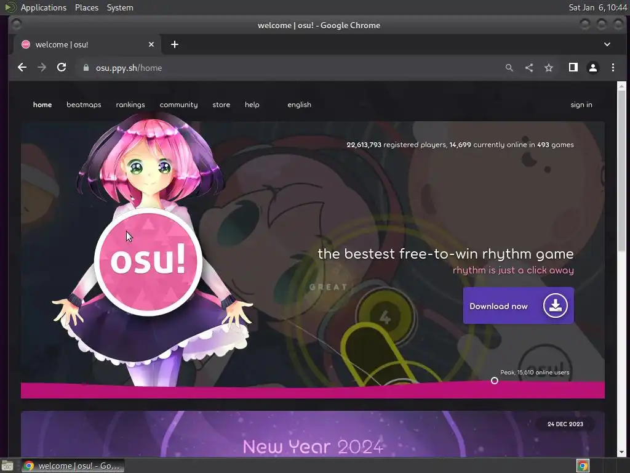The width and height of the screenshot is (630, 473).
Task: View site info via the lock icon
Action: point(86,68)
